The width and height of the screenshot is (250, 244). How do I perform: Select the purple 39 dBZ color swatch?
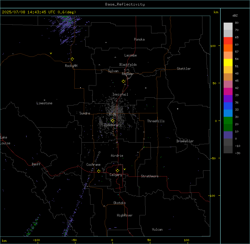click(228, 99)
